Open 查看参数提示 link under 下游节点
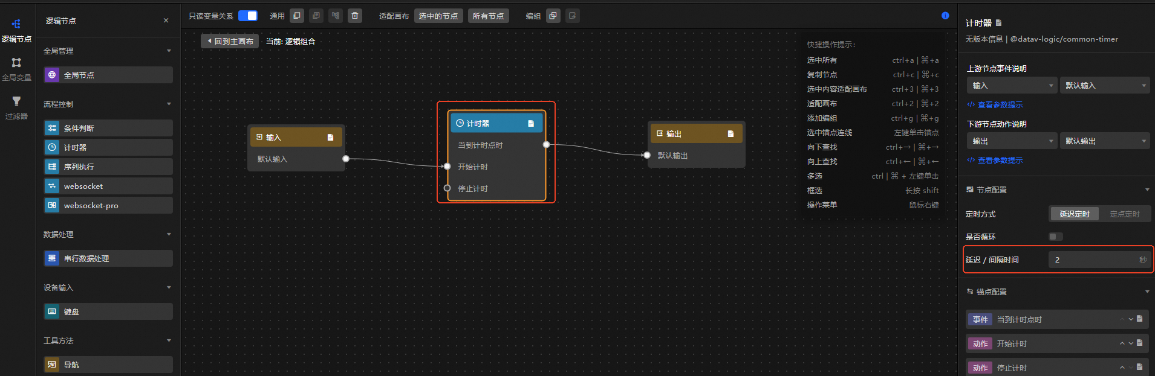1155x376 pixels. tap(995, 161)
